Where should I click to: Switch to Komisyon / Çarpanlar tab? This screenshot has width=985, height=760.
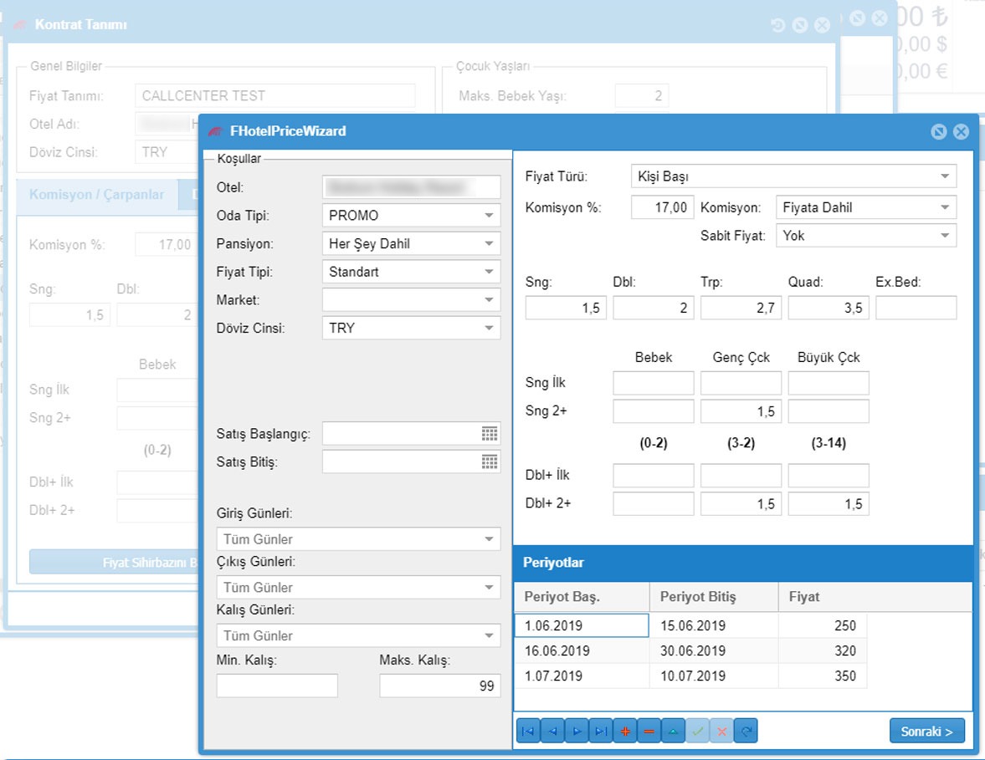click(96, 195)
